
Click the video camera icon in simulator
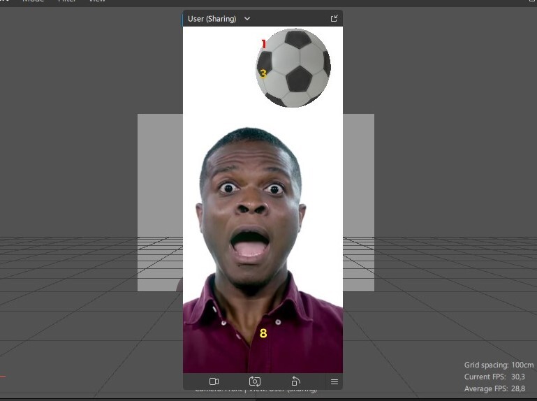point(214,381)
